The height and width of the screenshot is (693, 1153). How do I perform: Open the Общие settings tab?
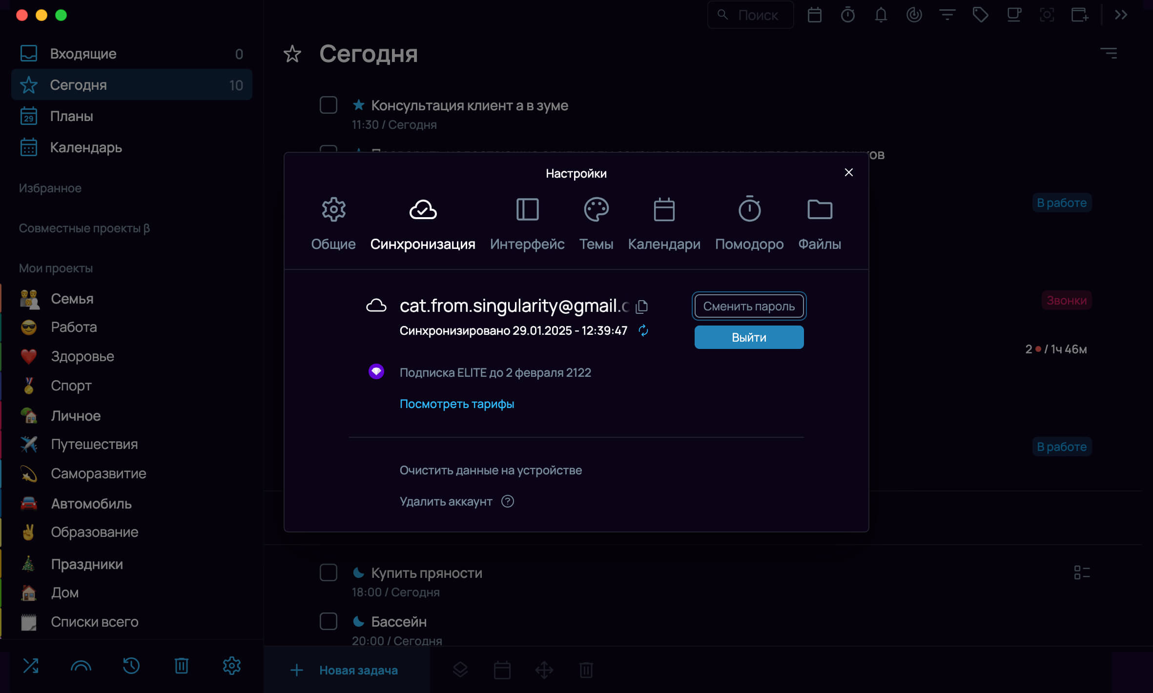[333, 224]
